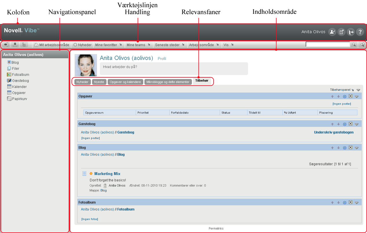Click the search magnifier icon
Screen dimensions: 367x233
[x=354, y=45]
